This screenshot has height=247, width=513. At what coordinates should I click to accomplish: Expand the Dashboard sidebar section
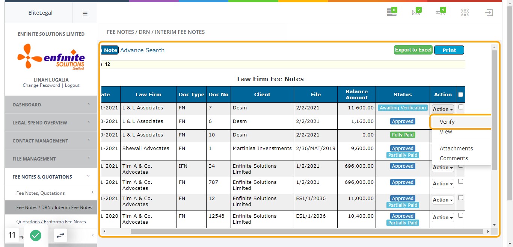[51, 105]
